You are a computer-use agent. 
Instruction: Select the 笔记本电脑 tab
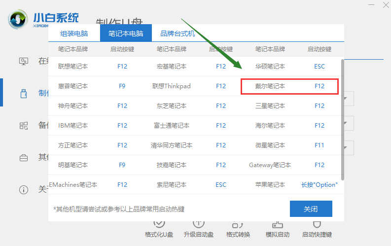[x=126, y=34]
